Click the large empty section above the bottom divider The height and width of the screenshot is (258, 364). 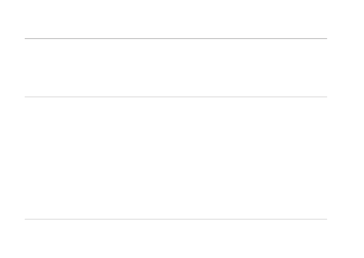[x=176, y=158]
